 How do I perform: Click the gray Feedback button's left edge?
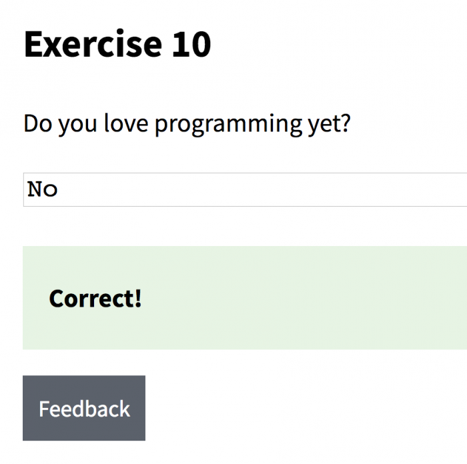click(x=25, y=408)
